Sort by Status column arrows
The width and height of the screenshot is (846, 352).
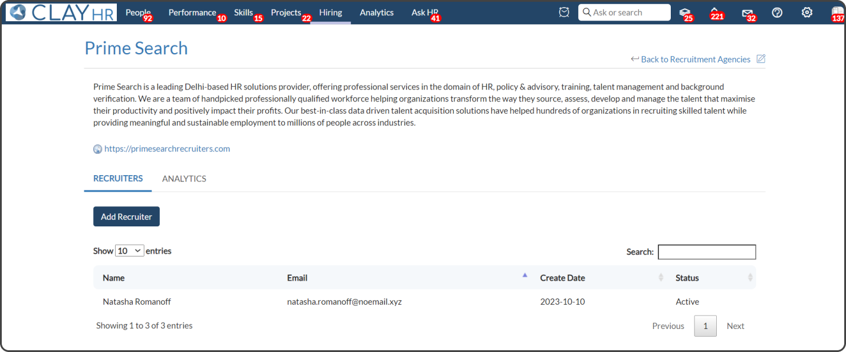pyautogui.click(x=750, y=277)
